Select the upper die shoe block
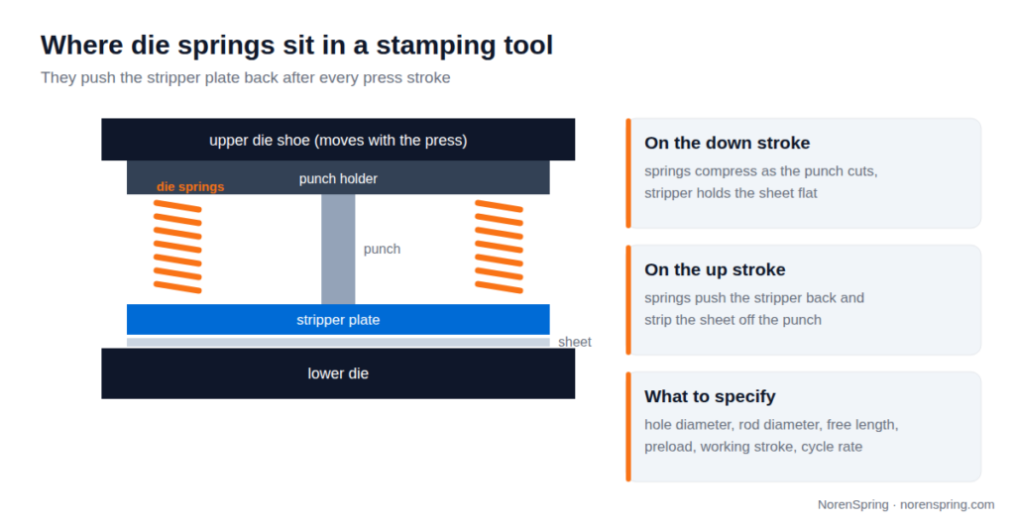 338,139
